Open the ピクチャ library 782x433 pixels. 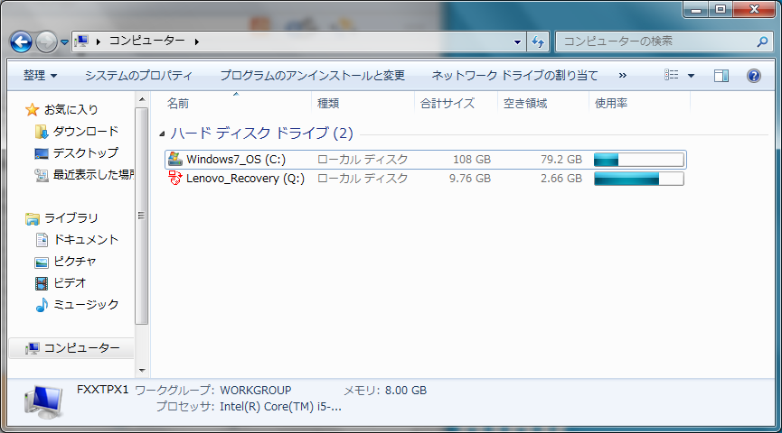[x=75, y=262]
